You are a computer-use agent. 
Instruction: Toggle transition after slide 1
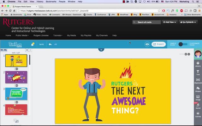(x=16, y=69)
